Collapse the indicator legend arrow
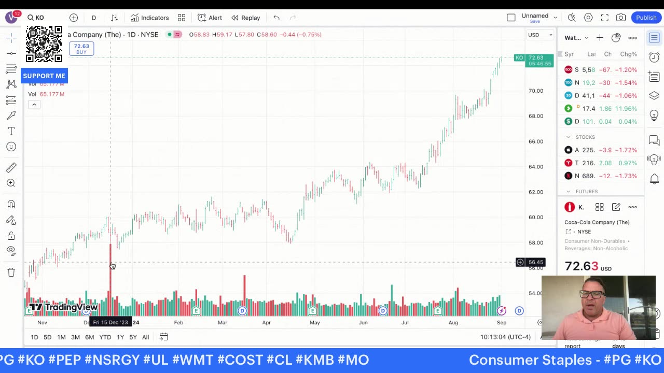The image size is (664, 373). [x=34, y=105]
